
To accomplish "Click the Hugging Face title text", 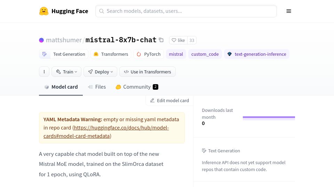I will 70,11.
